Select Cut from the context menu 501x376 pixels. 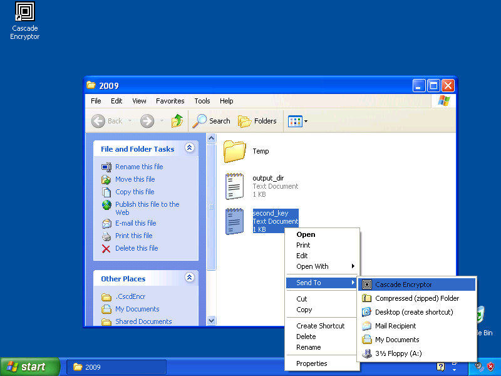(x=322, y=299)
